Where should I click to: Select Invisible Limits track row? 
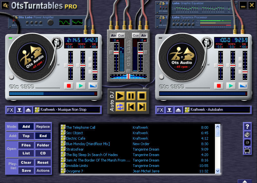(x=137, y=166)
